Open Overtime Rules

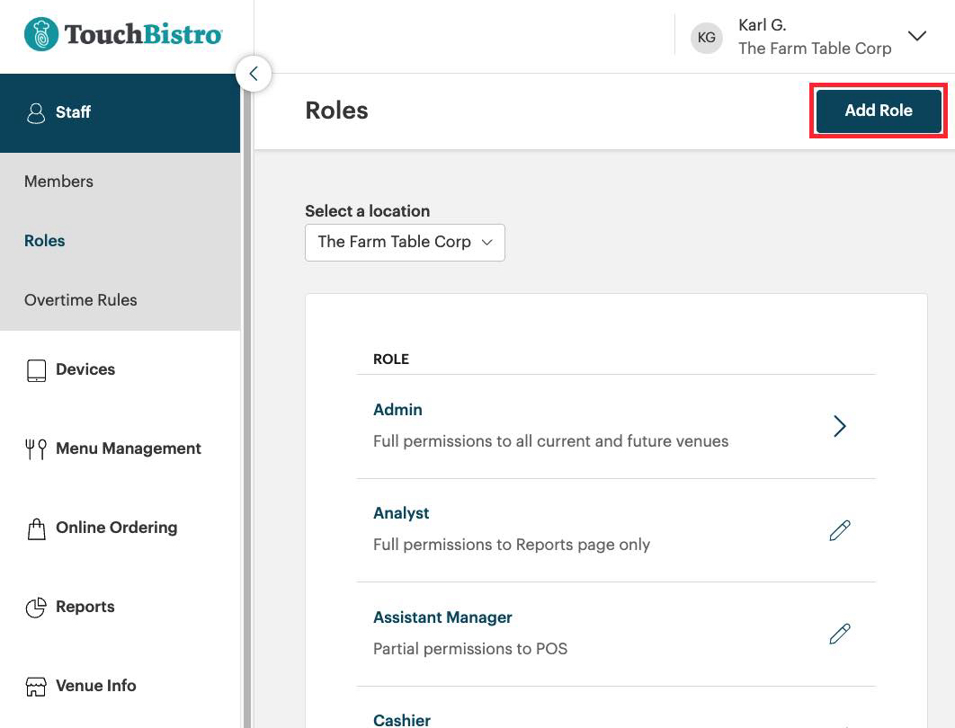(80, 299)
